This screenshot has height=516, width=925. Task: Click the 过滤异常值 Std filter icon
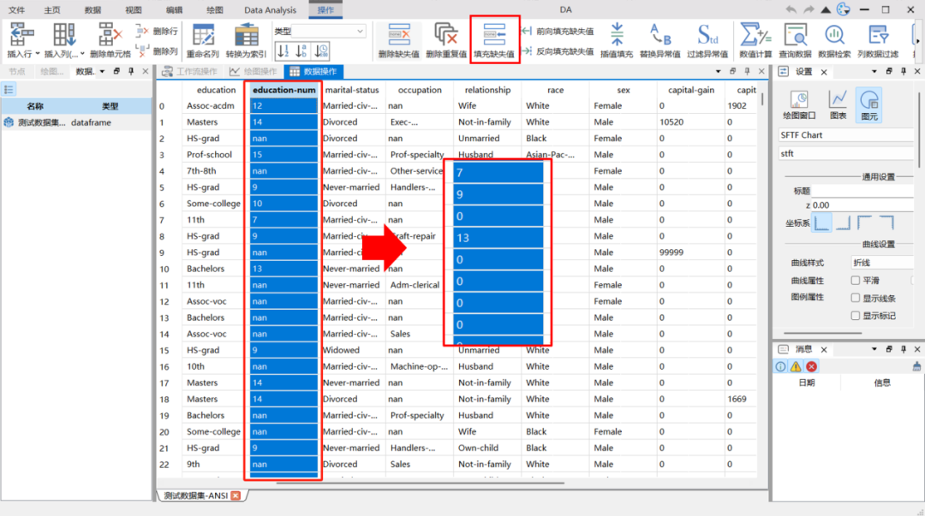[x=707, y=35]
